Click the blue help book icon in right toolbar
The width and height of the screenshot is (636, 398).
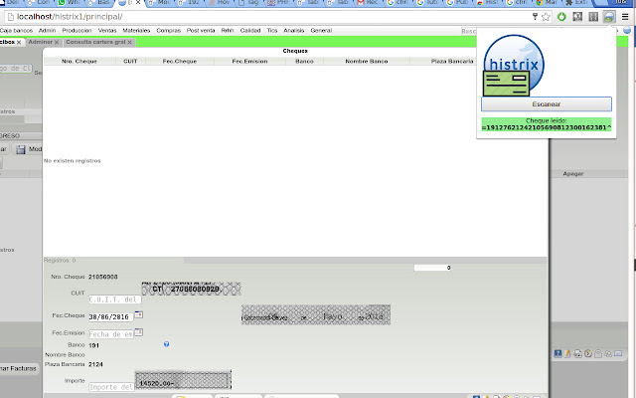click(557, 354)
